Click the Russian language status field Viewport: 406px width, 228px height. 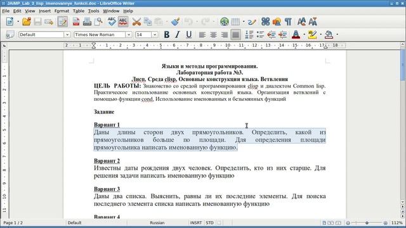(157, 222)
